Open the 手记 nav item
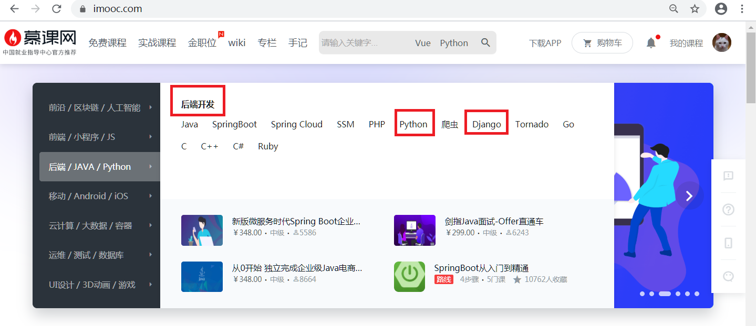 298,43
